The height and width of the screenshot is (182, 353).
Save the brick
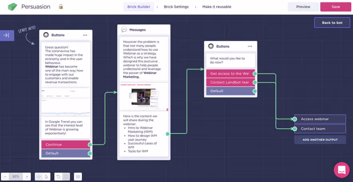pyautogui.click(x=335, y=7)
